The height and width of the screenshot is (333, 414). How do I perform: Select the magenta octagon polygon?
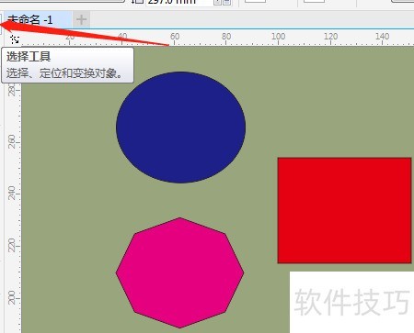tap(179, 272)
